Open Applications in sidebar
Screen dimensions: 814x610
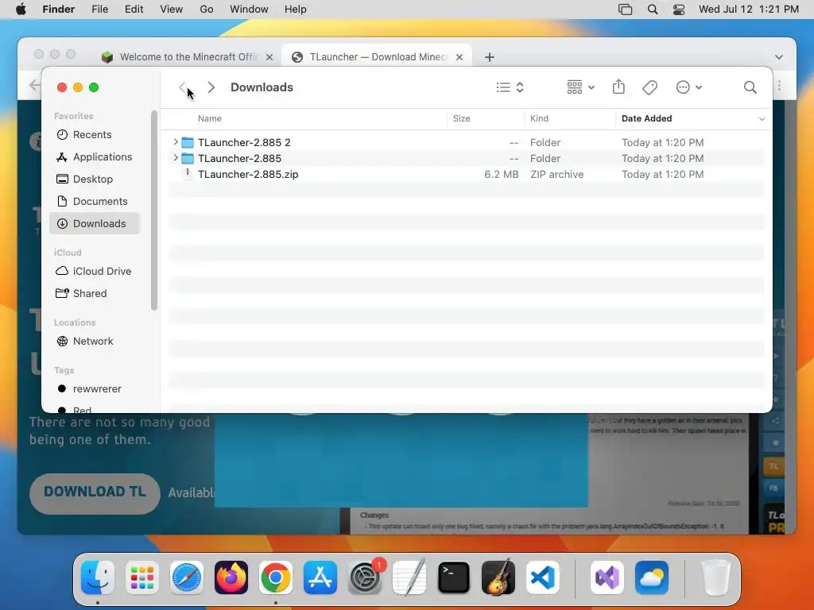point(95,156)
